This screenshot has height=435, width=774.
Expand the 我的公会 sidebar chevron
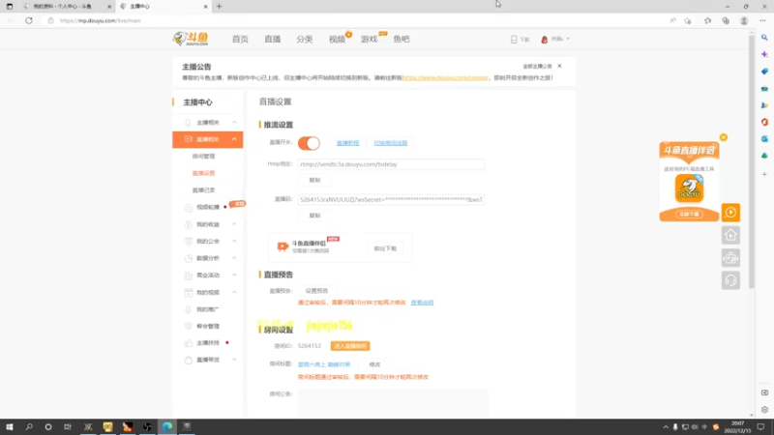tap(234, 241)
